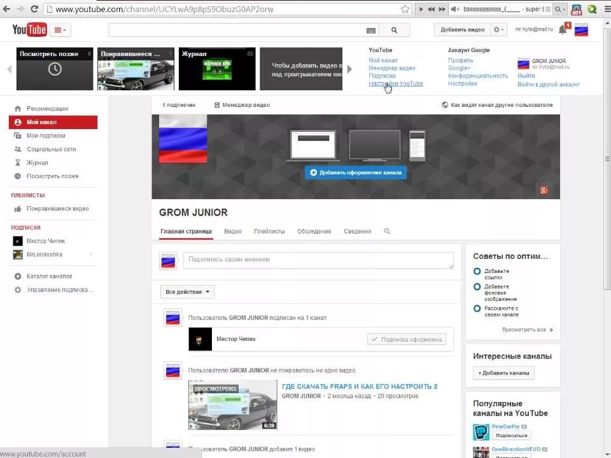Open MrLololoshka subscription

pyautogui.click(x=53, y=254)
